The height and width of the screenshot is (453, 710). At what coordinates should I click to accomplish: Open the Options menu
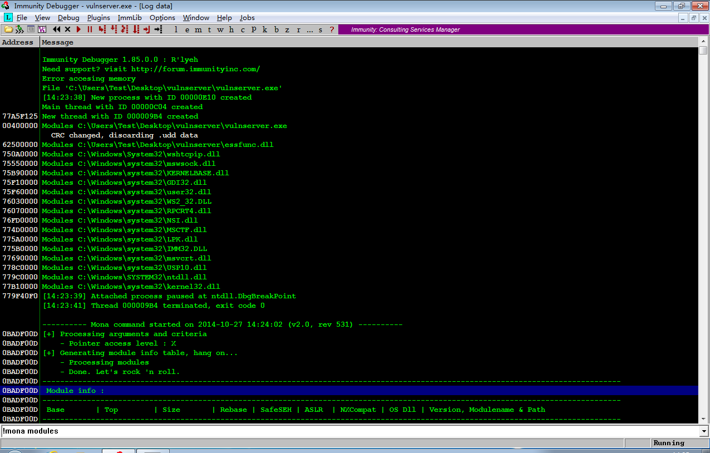coord(162,18)
